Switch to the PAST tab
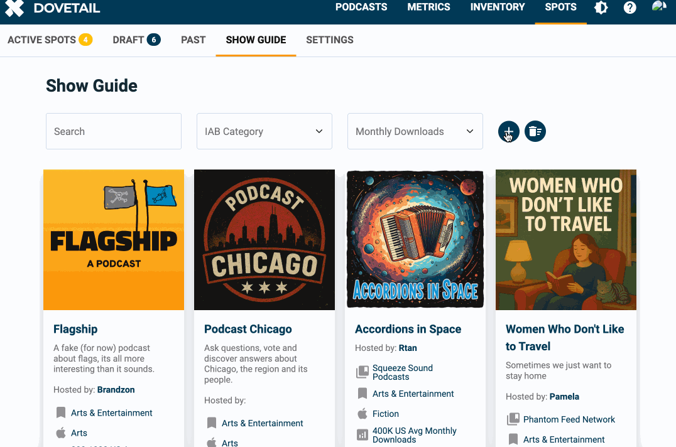This screenshot has height=447, width=676. click(x=193, y=40)
